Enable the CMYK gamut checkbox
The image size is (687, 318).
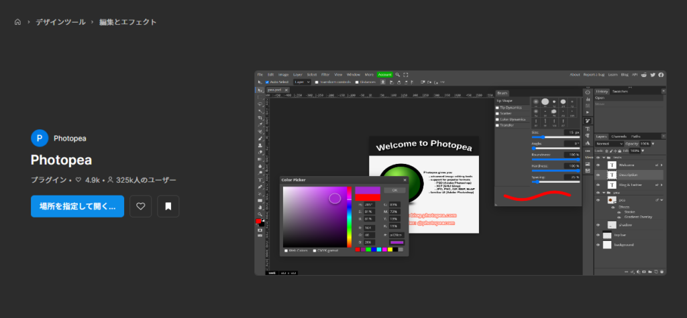click(x=315, y=250)
